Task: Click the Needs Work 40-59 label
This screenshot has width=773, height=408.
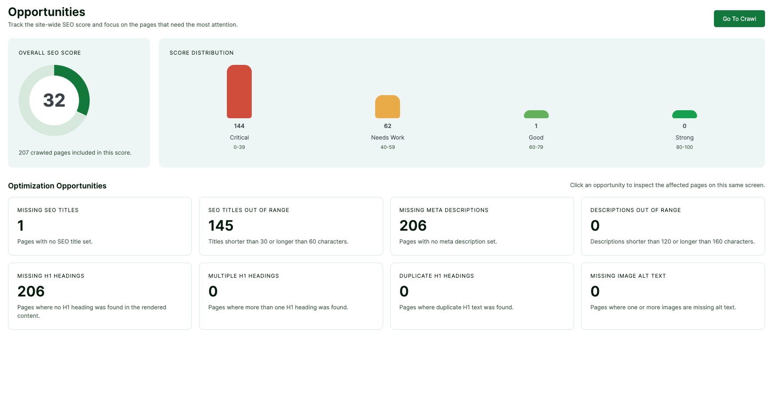Action: click(388, 138)
